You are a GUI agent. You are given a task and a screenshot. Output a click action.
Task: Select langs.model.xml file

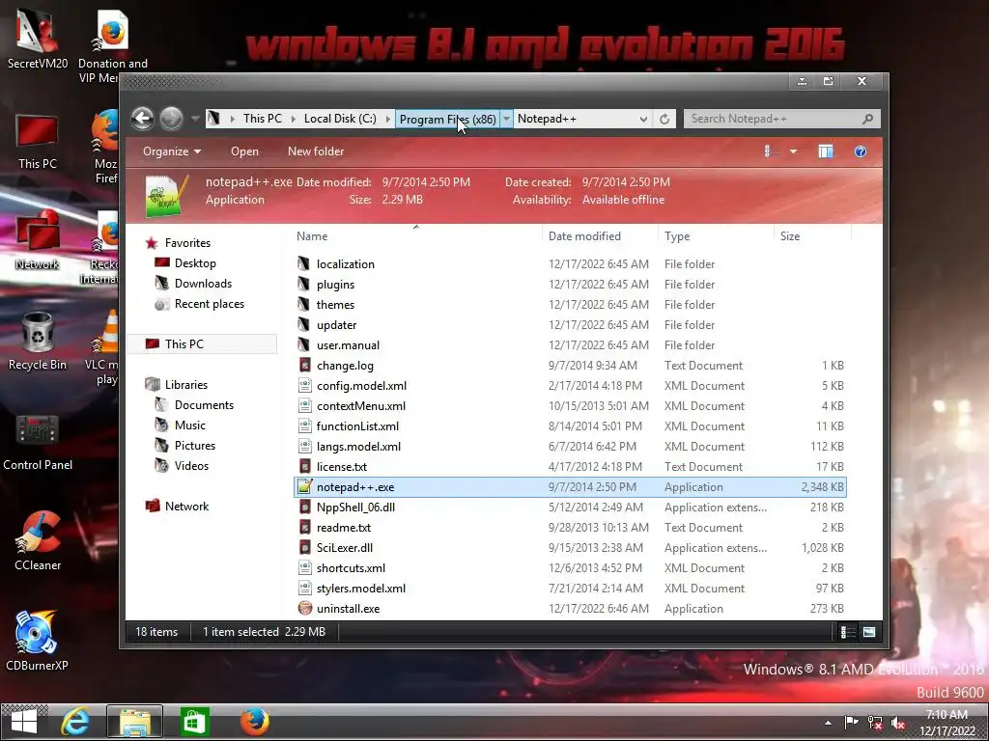pos(358,447)
